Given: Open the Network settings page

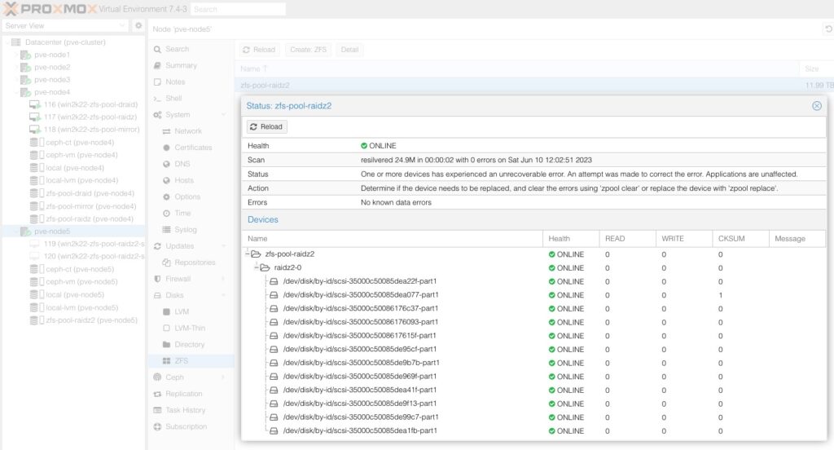Looking at the screenshot, I should click(x=191, y=131).
